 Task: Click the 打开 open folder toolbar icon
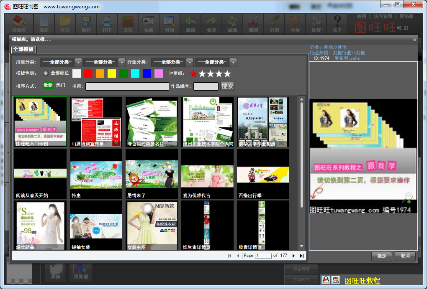[x=65, y=24]
